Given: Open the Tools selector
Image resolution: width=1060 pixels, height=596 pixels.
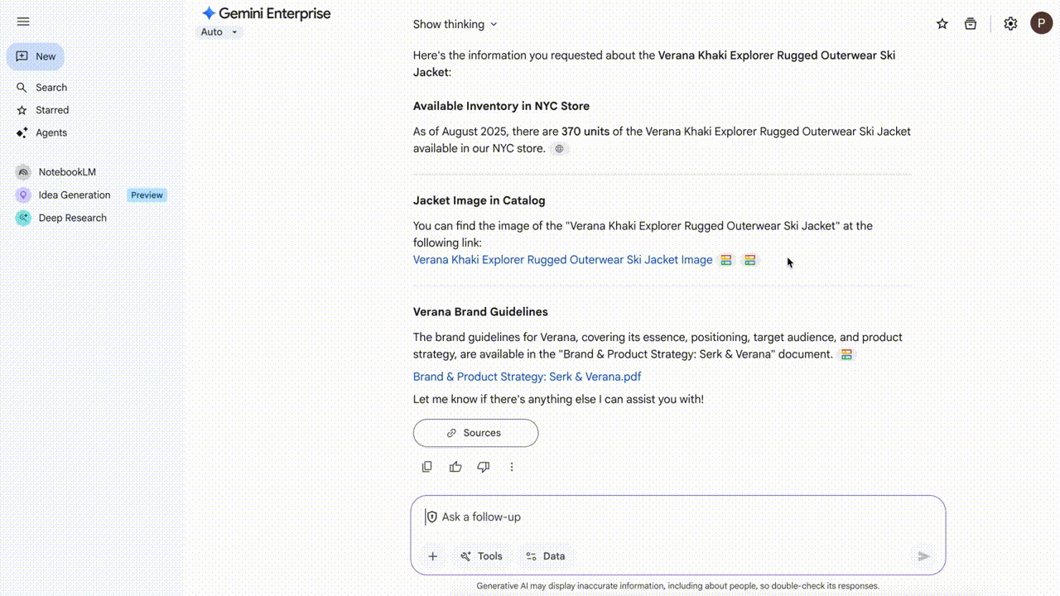Looking at the screenshot, I should click(x=481, y=556).
